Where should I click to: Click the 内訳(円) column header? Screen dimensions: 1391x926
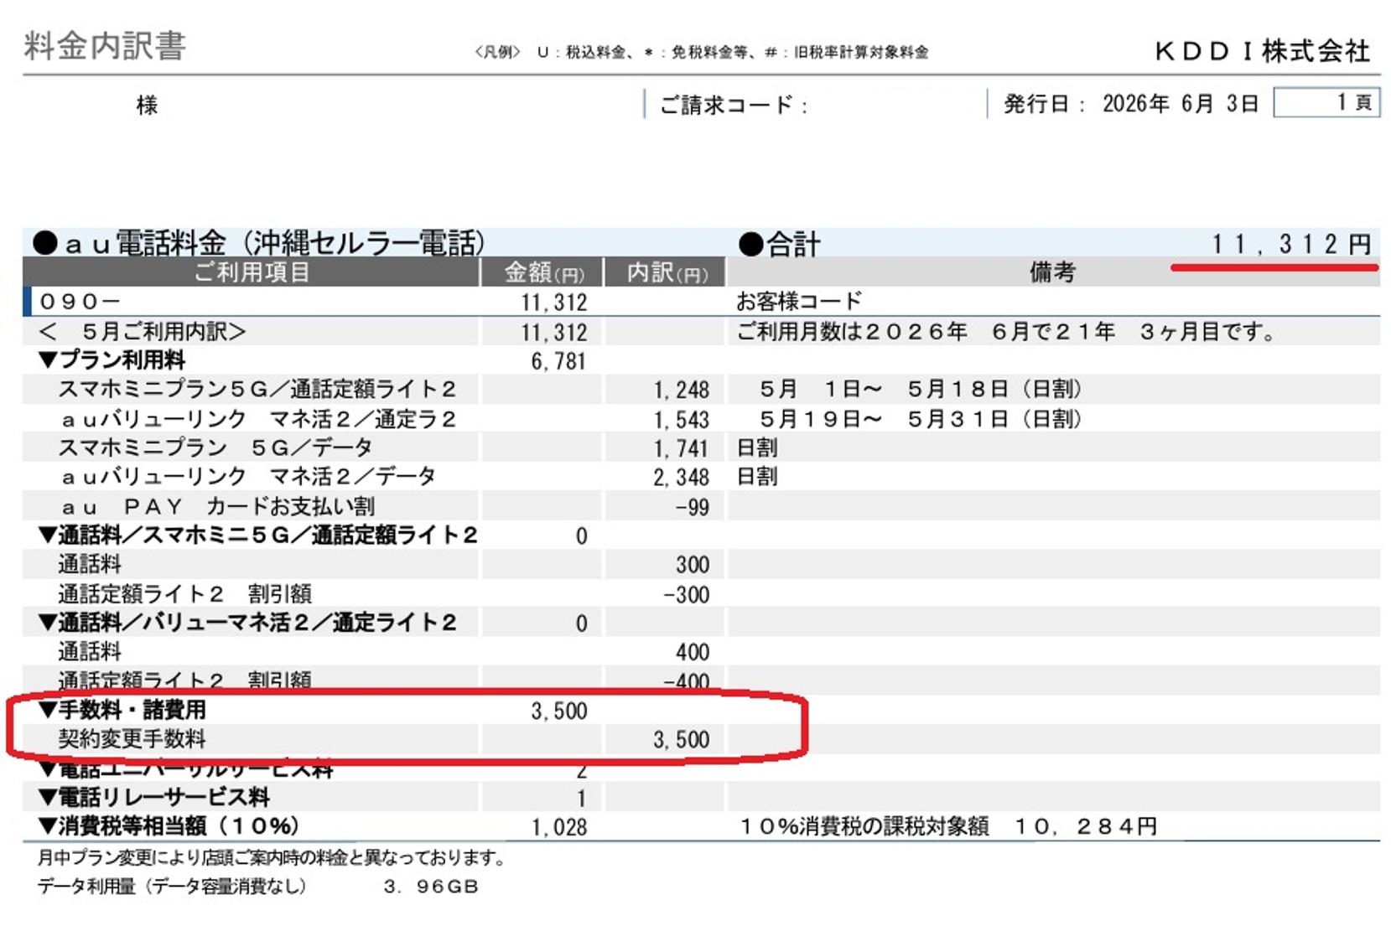click(x=667, y=273)
